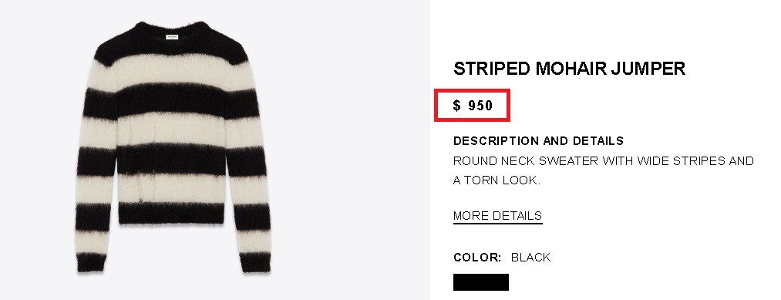This screenshot has width=781, height=300.
Task: Click the BLACK color name text
Action: click(531, 258)
